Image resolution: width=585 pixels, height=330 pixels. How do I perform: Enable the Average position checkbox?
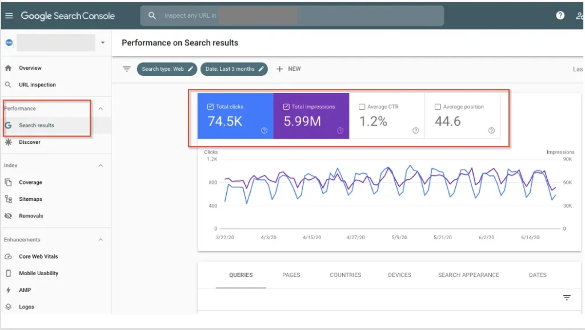pos(438,107)
